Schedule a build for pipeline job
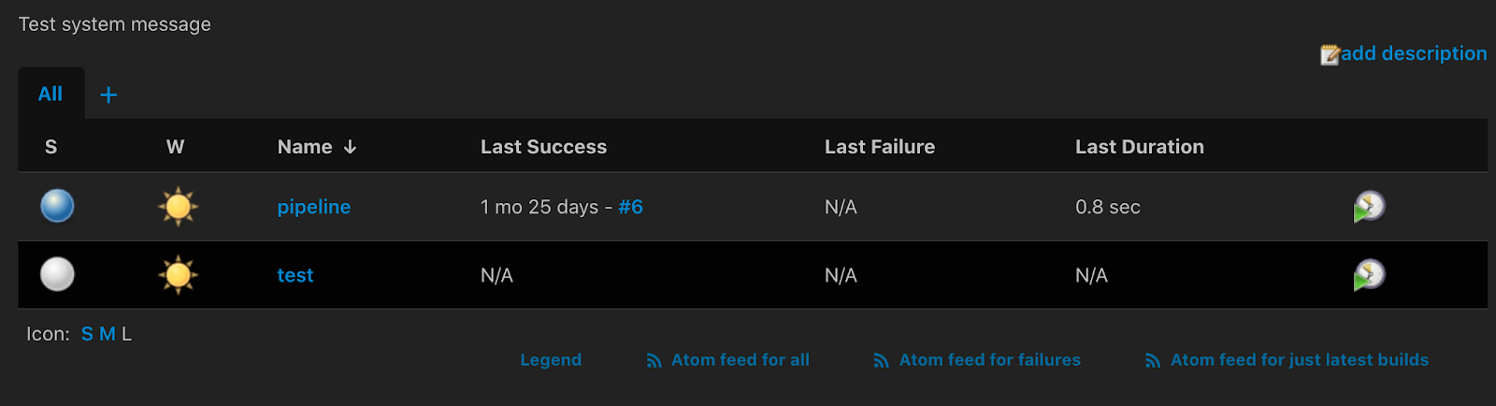This screenshot has height=406, width=1496. [x=1369, y=207]
